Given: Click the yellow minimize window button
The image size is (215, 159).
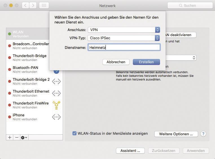Looking at the screenshot, I should pos(11,5).
